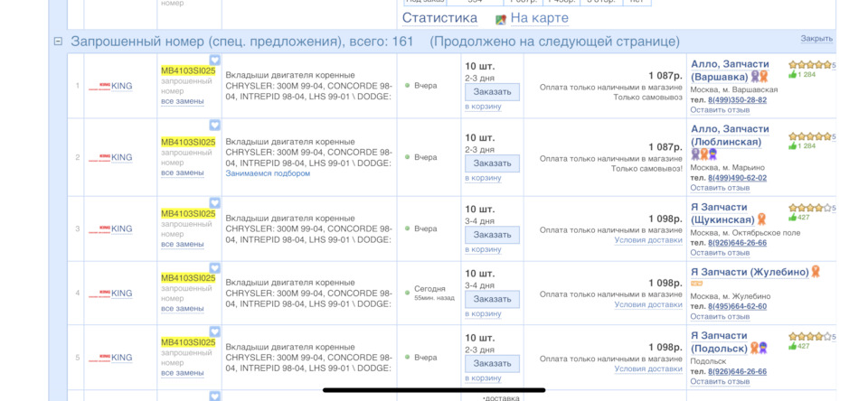Click в корзину in Жулебино row

[x=483, y=313]
